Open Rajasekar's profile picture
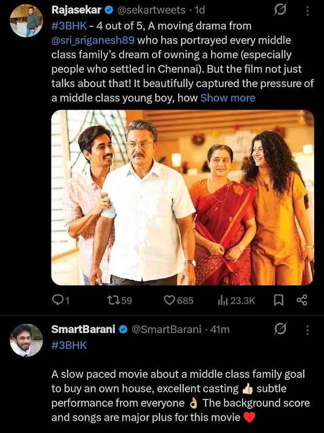Screen dimensions: 324x433 pyautogui.click(x=27, y=22)
